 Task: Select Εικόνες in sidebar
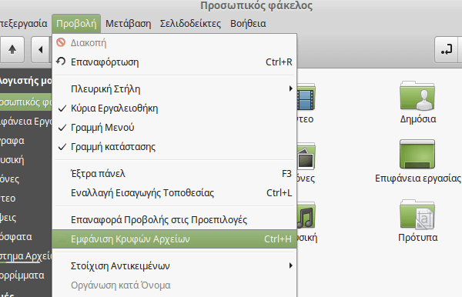coord(26,179)
